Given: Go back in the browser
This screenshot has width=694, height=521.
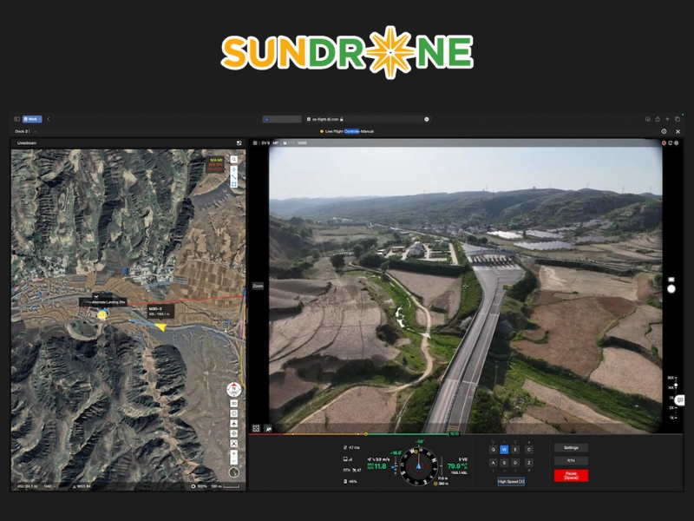Looking at the screenshot, I should tap(49, 119).
